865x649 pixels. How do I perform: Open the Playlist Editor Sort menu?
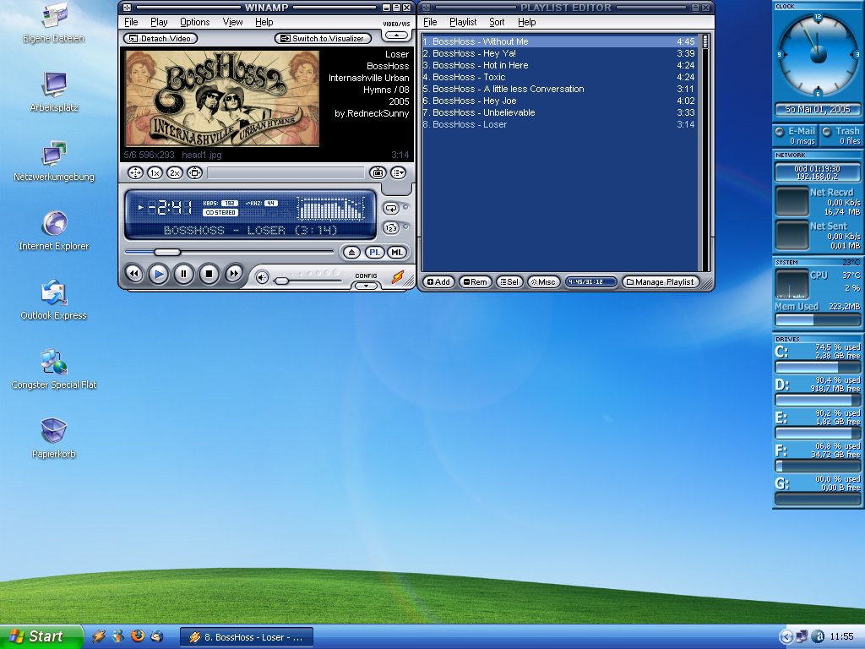point(497,22)
